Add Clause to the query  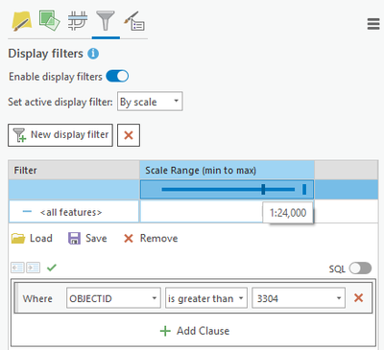(195, 331)
